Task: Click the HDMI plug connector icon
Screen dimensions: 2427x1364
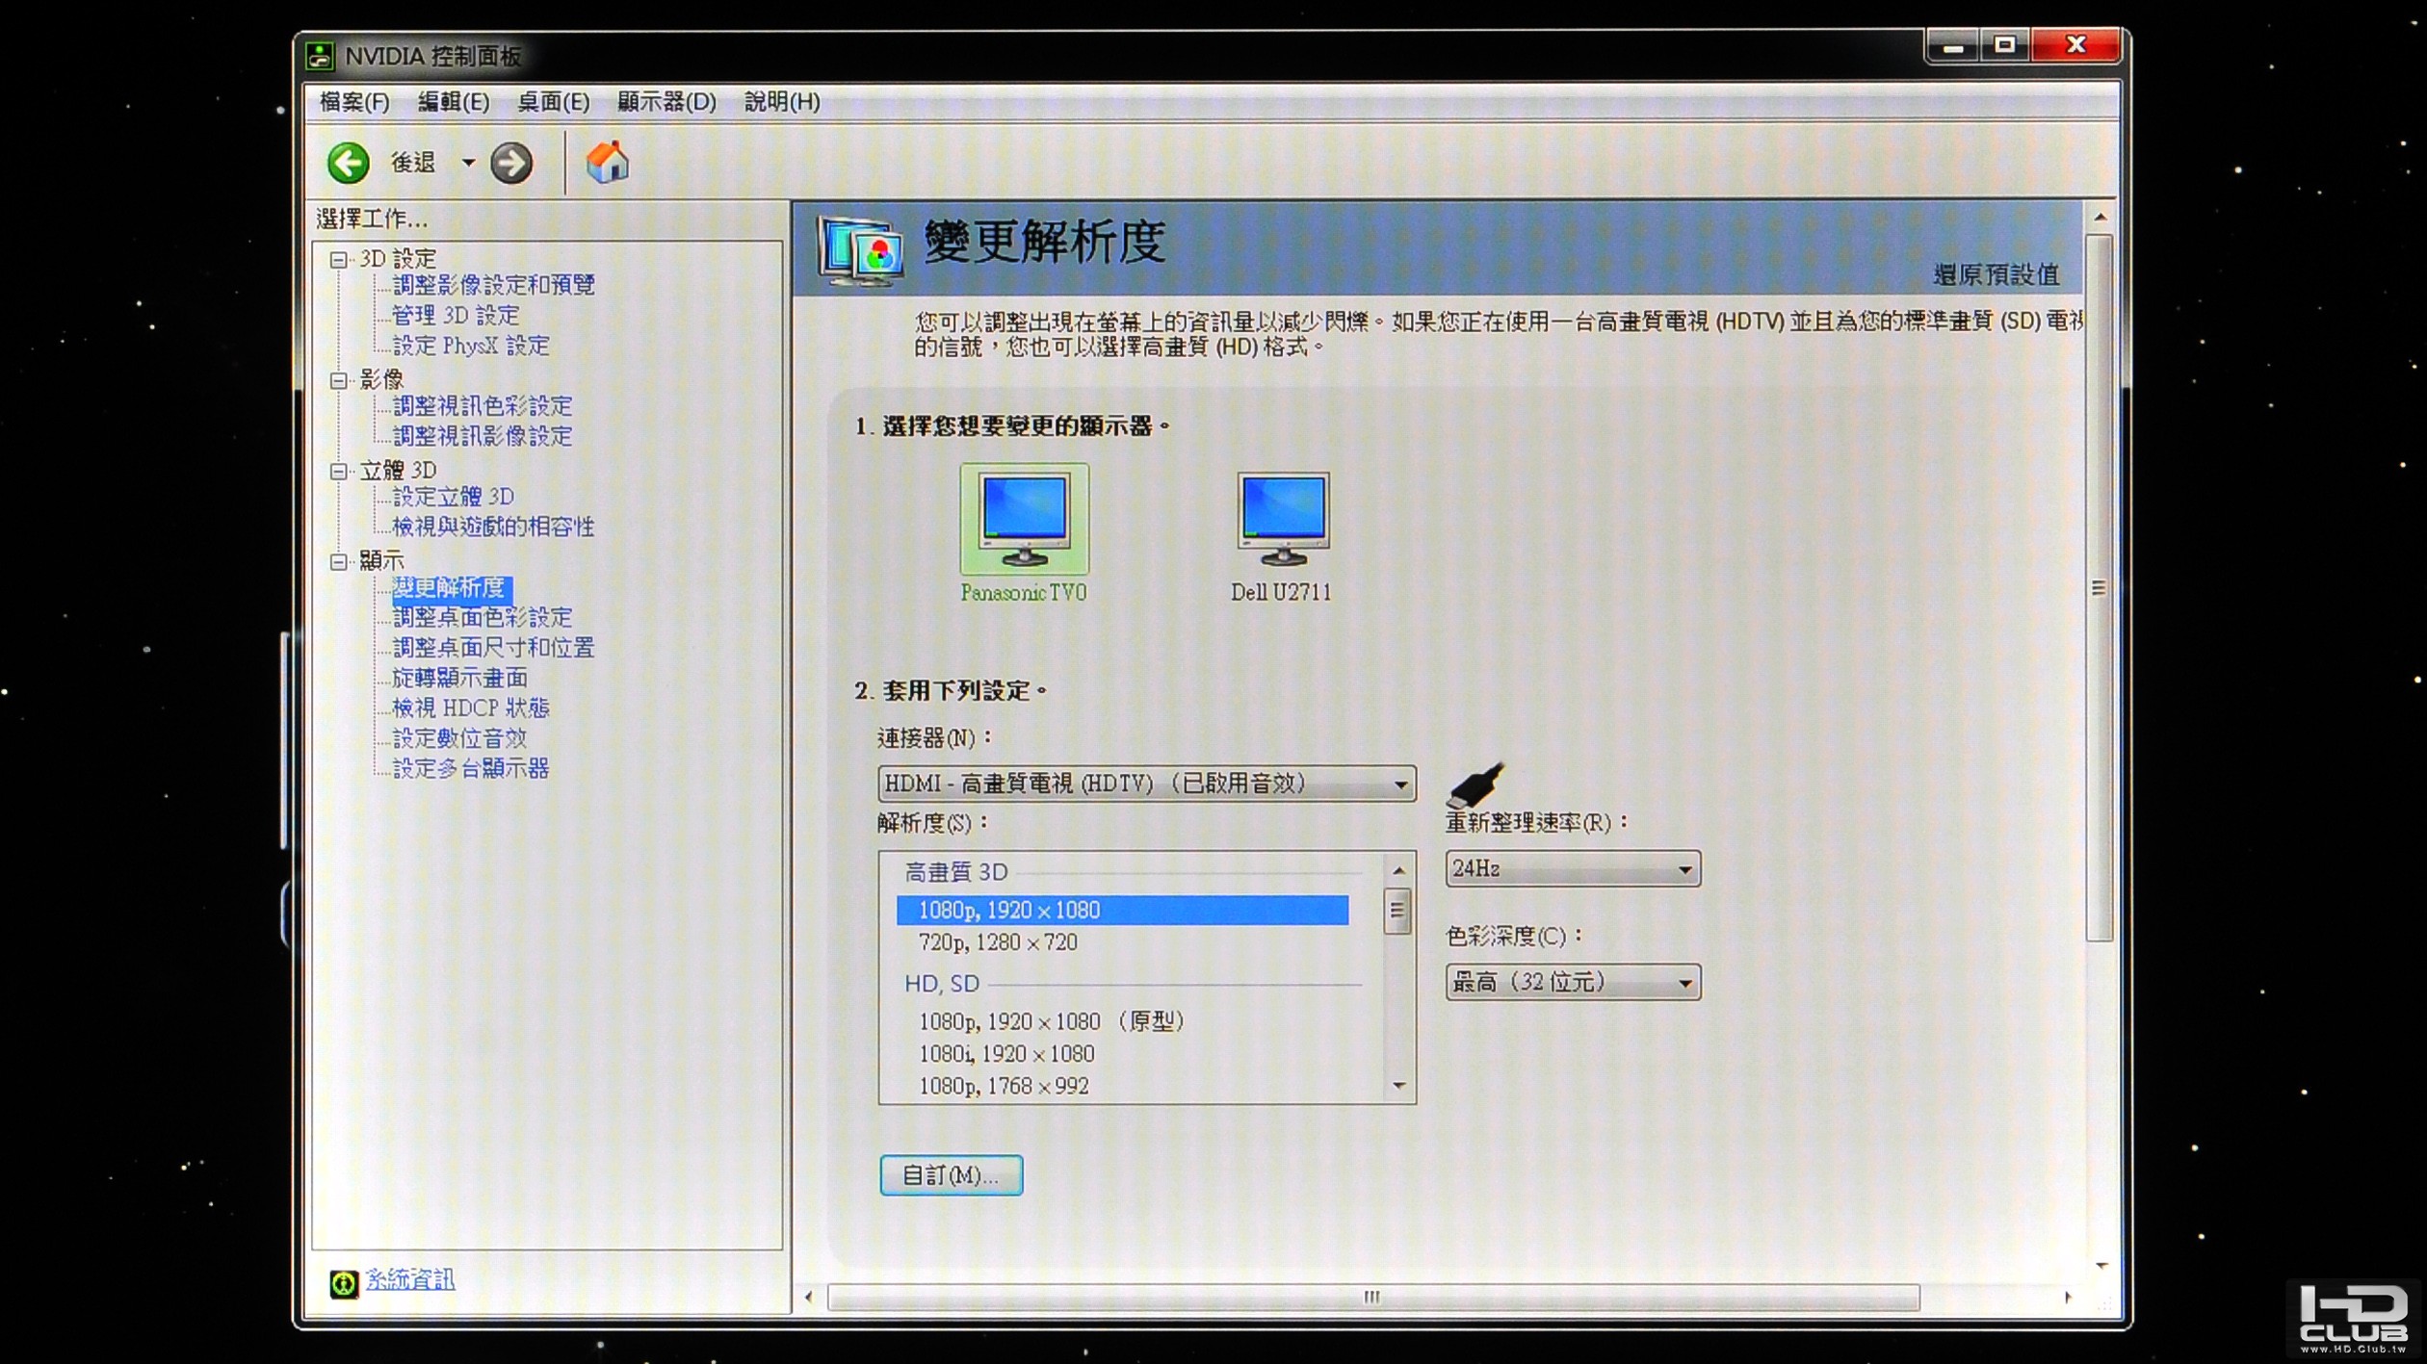Action: [x=1474, y=785]
